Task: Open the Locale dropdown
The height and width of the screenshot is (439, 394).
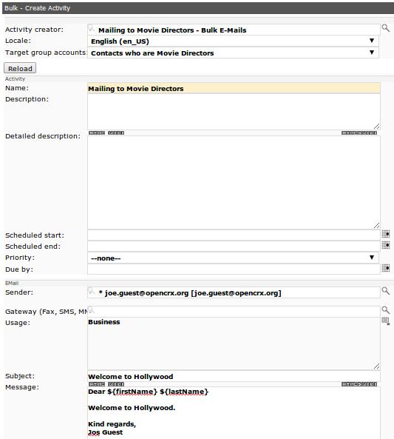Action: click(233, 41)
